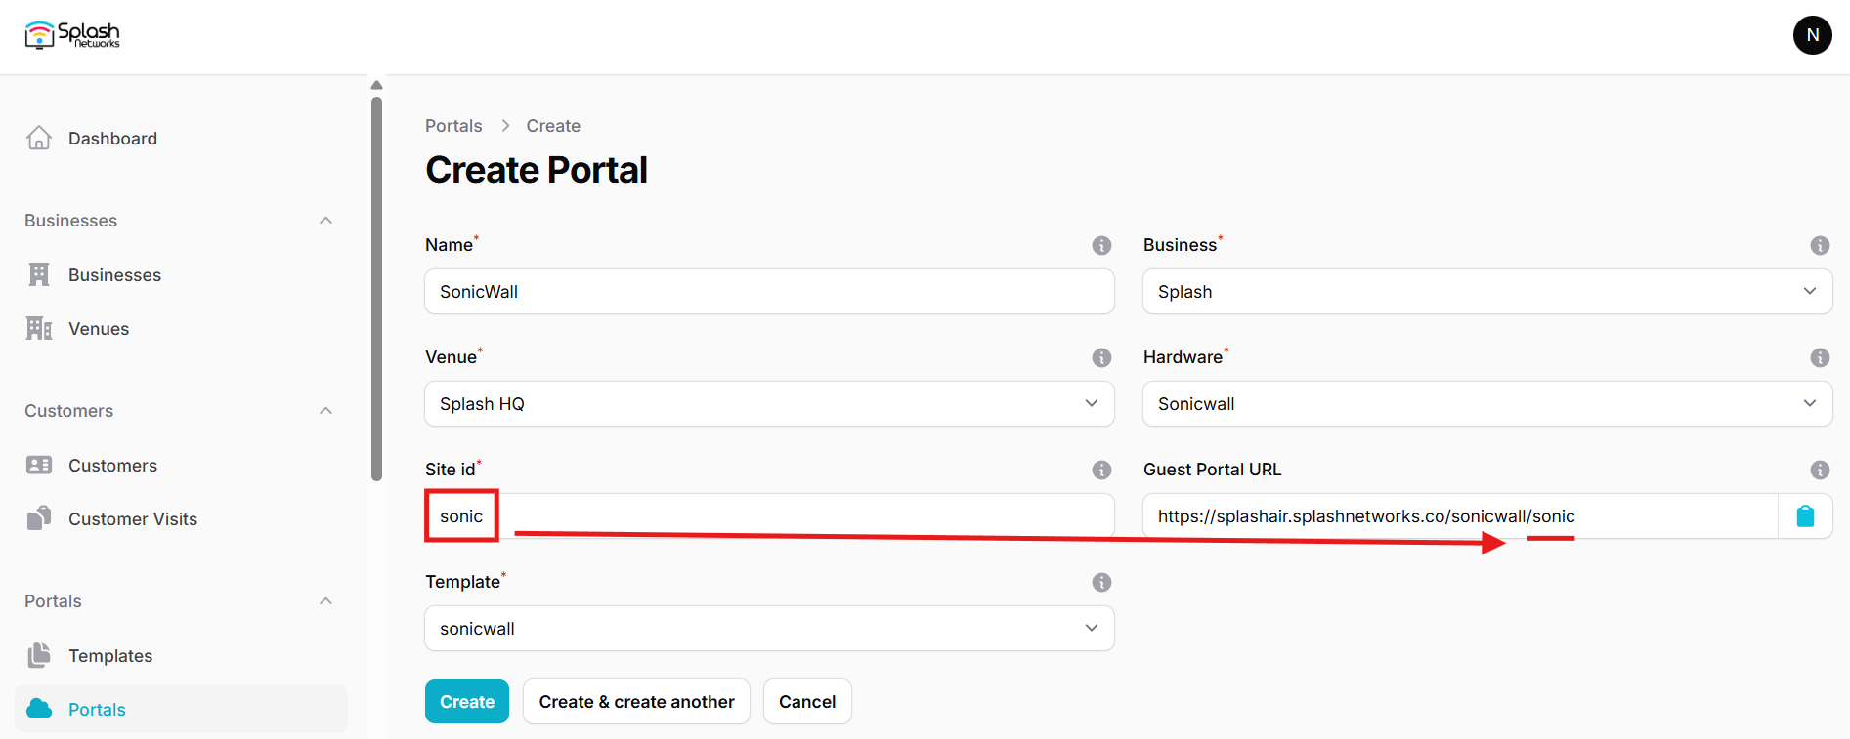Show info for Guest Portal URL
Screen dimensions: 1850x739
[1820, 470]
